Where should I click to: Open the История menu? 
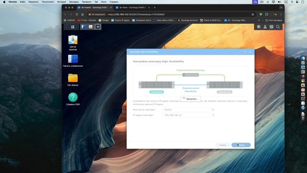tap(61, 2)
